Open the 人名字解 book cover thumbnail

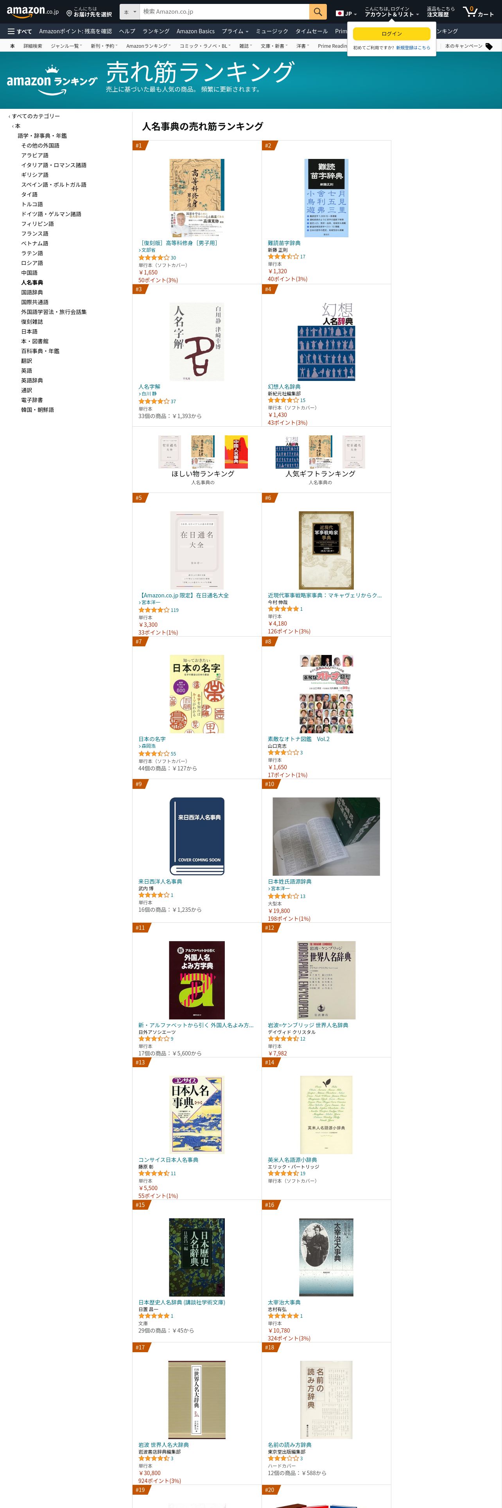tap(197, 342)
